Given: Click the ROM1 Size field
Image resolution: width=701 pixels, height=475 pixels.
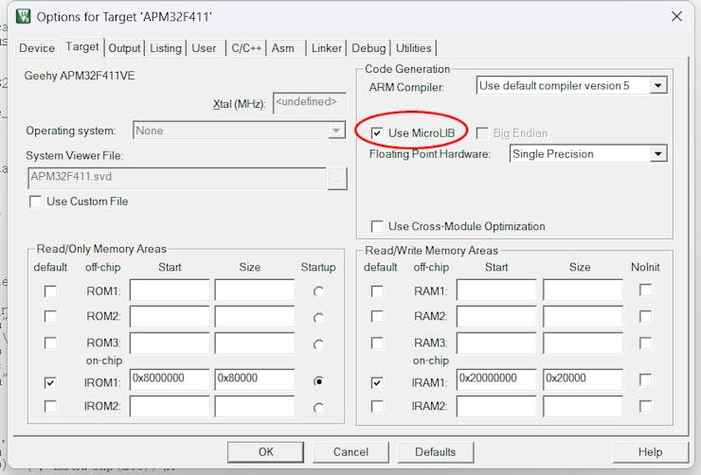Looking at the screenshot, I should click(255, 290).
